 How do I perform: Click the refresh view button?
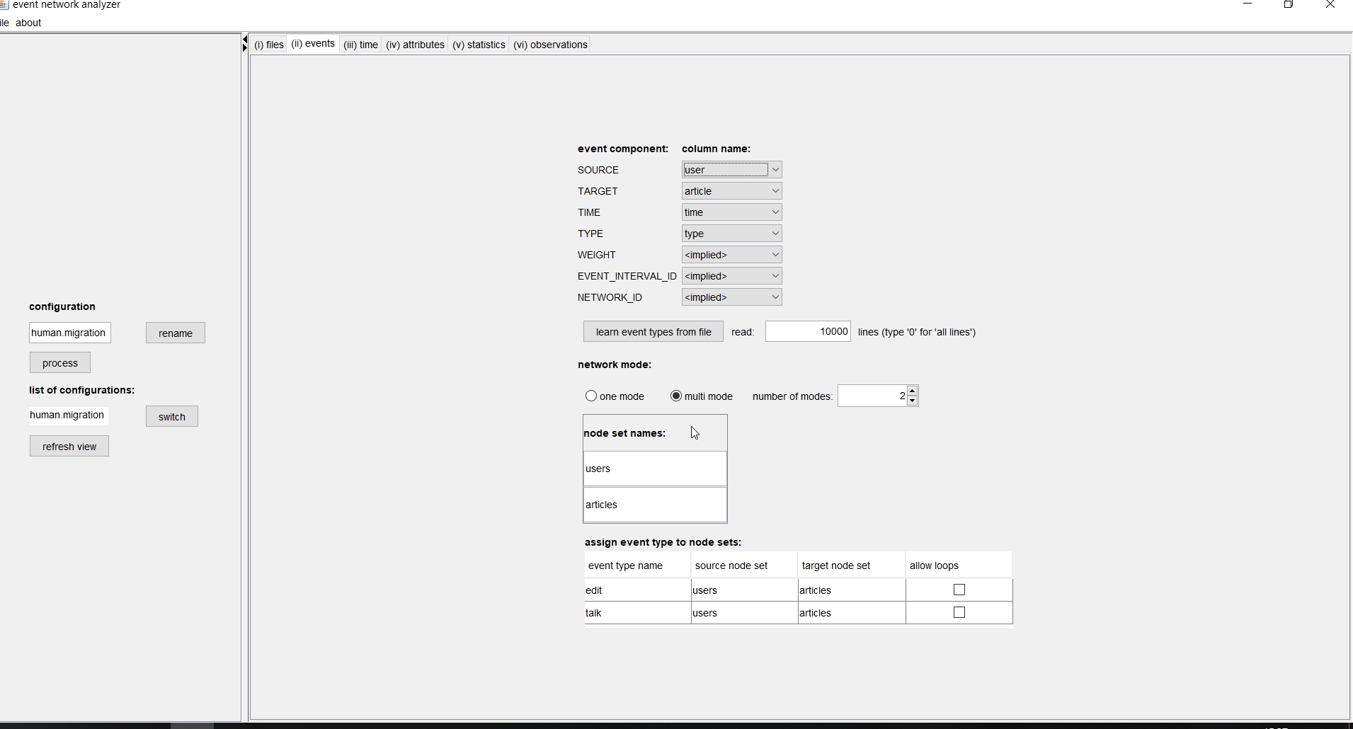[x=69, y=447]
